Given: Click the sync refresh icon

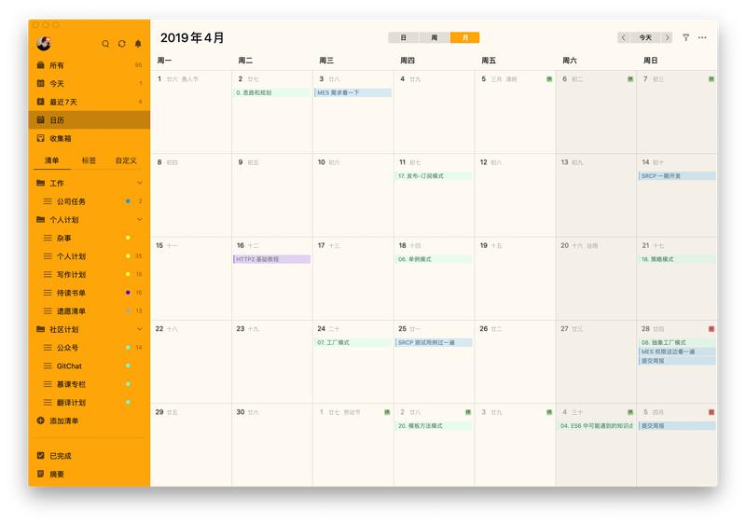Looking at the screenshot, I should click(x=122, y=44).
